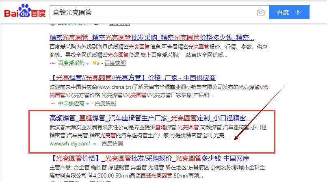Screen dimensions: 327x182
Task: Expand dropdown arrow beside www.wh-cty.com/
Action: [x=94, y=144]
